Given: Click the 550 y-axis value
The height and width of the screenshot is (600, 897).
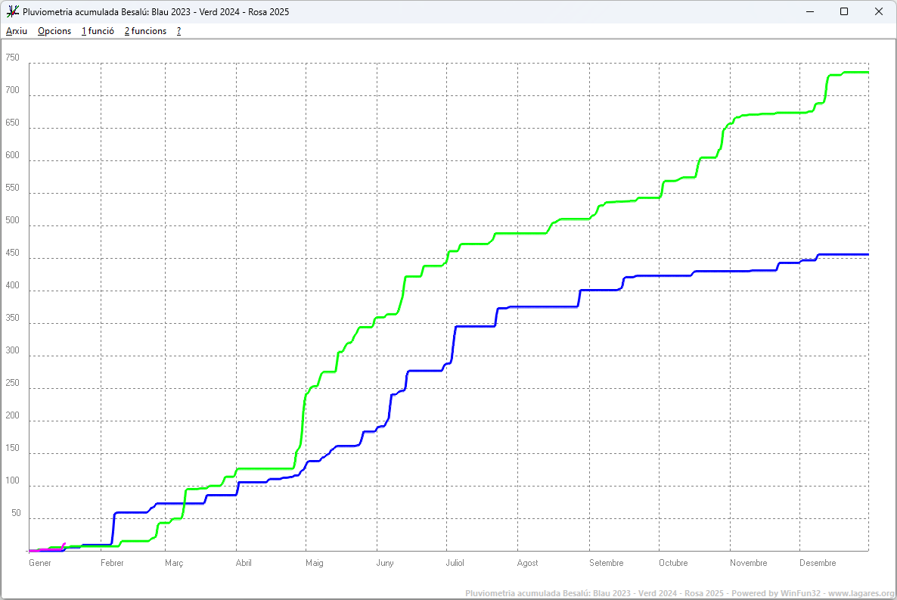Looking at the screenshot, I should tap(13, 188).
